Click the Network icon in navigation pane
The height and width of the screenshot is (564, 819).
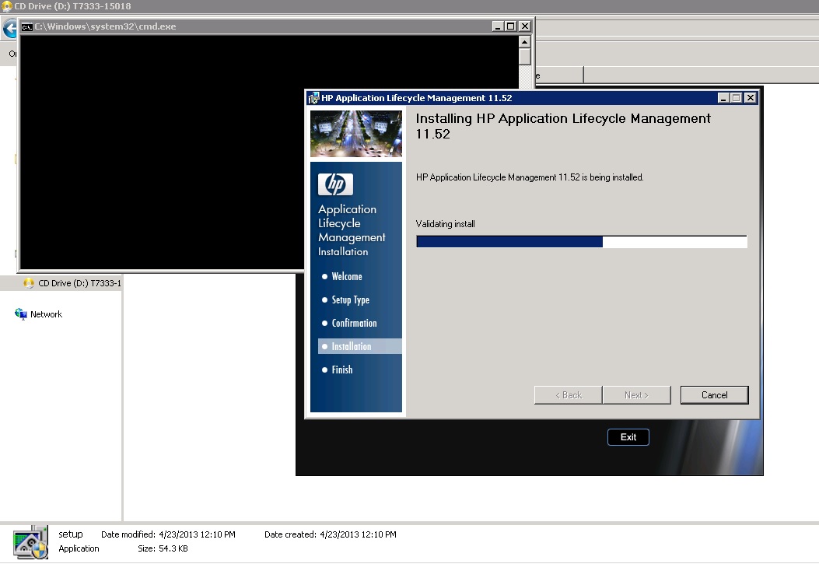point(21,314)
